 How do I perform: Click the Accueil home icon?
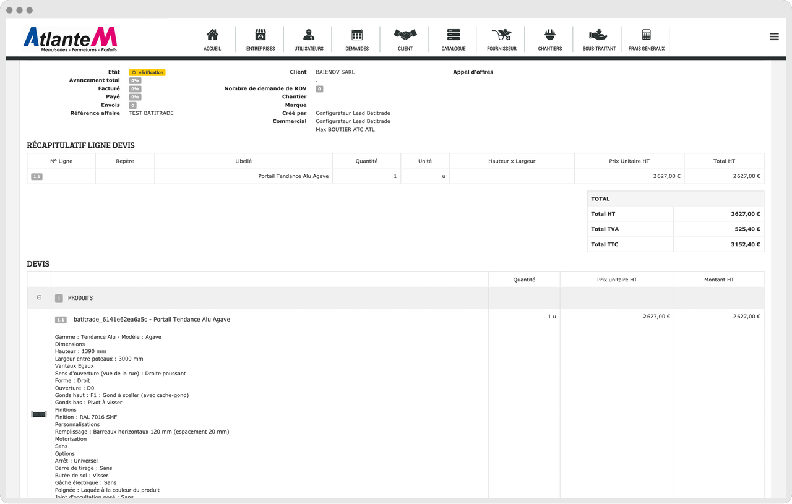click(212, 35)
